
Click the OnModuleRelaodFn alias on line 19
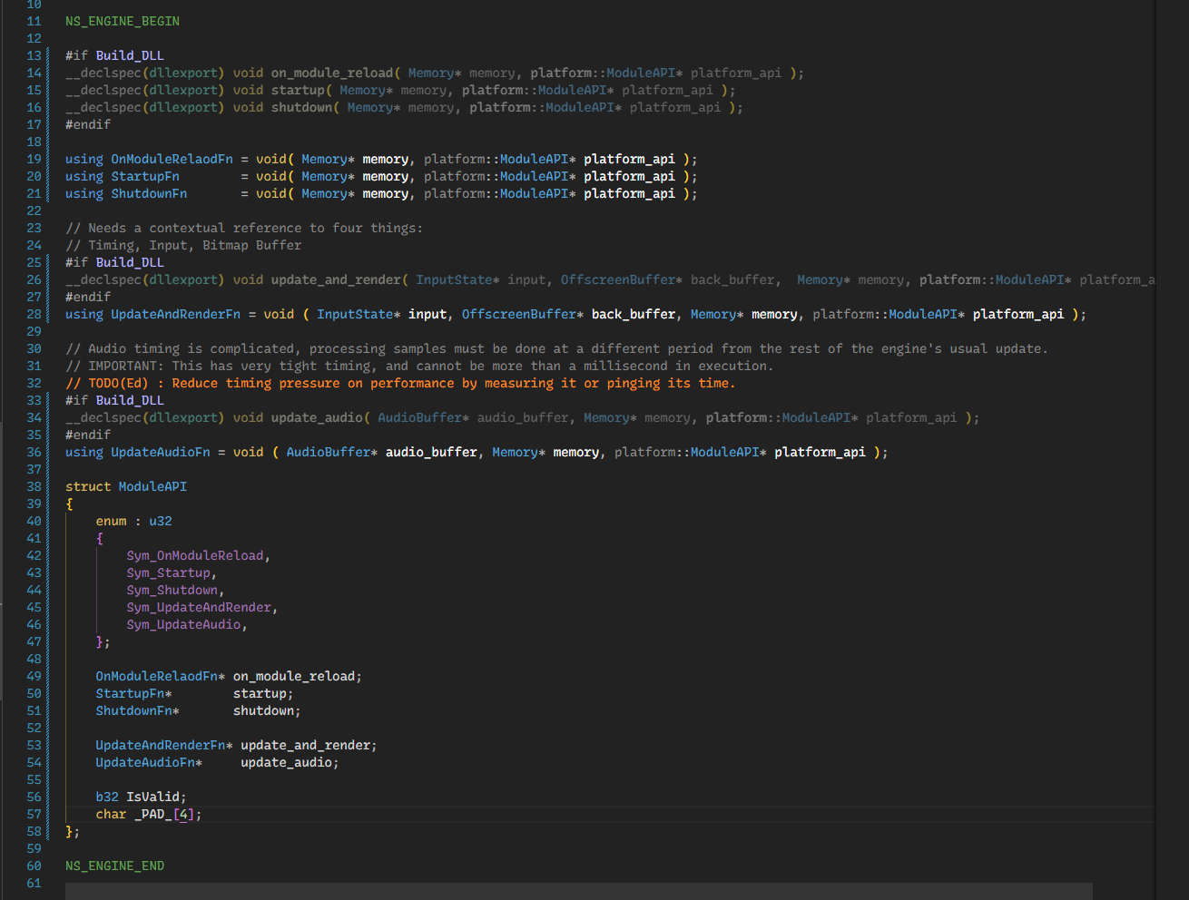click(172, 159)
